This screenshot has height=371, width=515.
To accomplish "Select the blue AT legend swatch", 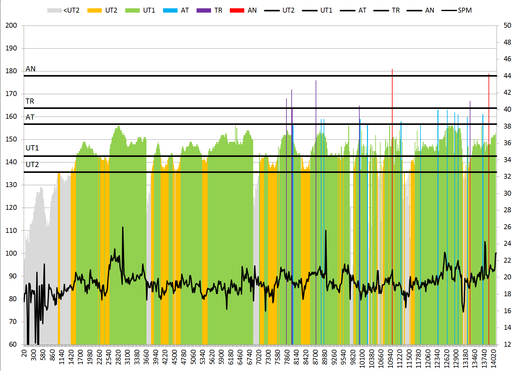I will [170, 10].
